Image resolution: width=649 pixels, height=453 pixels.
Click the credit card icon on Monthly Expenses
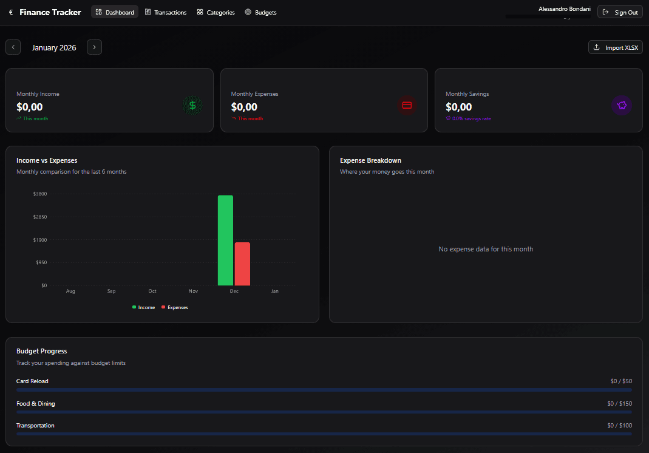click(x=407, y=105)
